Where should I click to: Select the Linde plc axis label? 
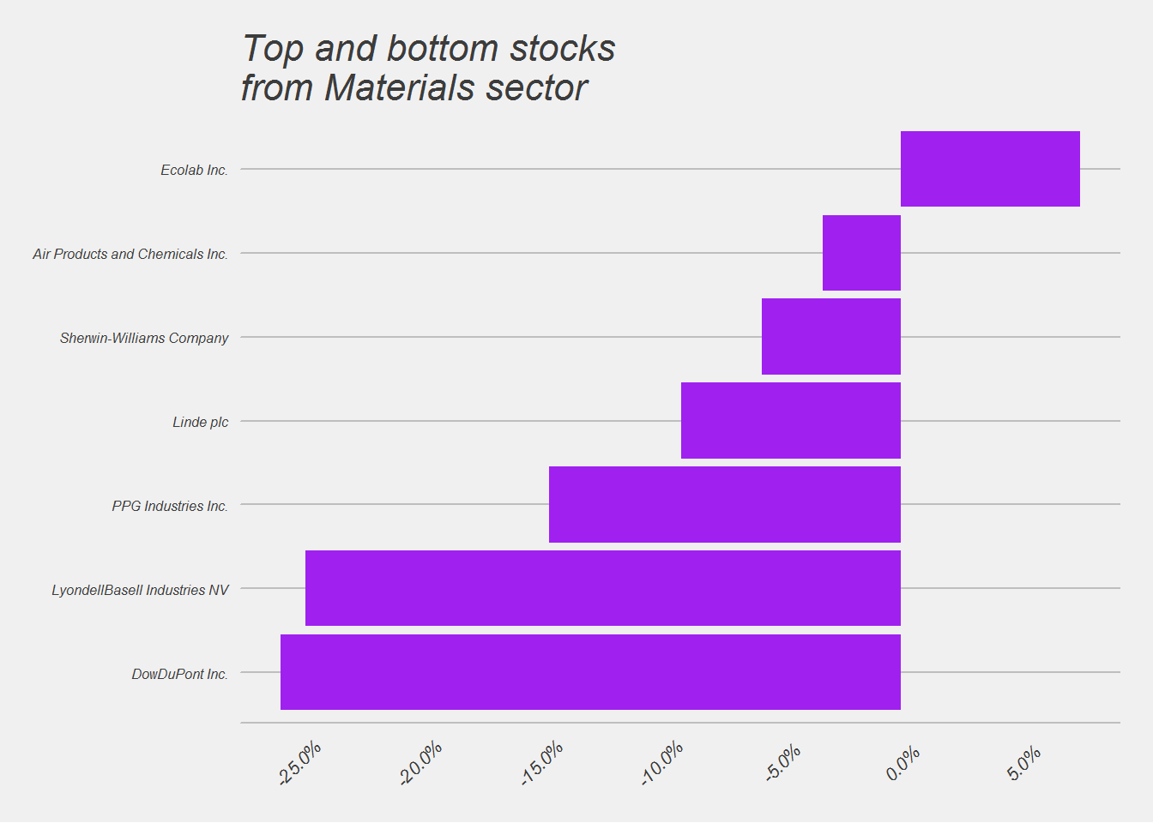pyautogui.click(x=201, y=422)
